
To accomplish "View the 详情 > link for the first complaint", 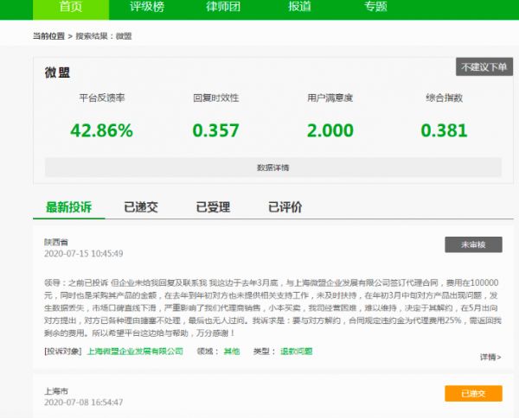I will point(490,357).
